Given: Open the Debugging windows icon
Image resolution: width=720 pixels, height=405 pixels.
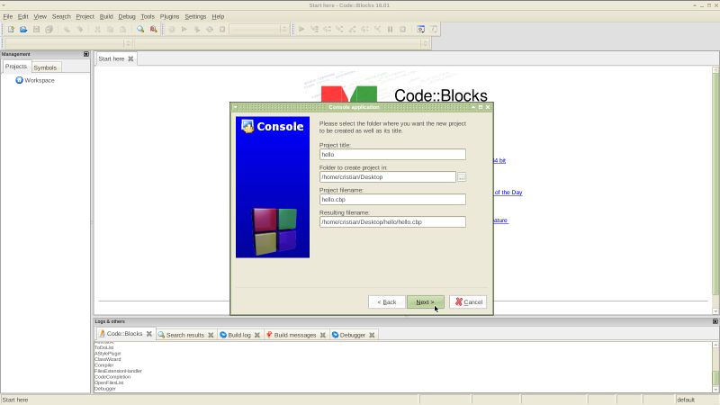Looking at the screenshot, I should (420, 29).
